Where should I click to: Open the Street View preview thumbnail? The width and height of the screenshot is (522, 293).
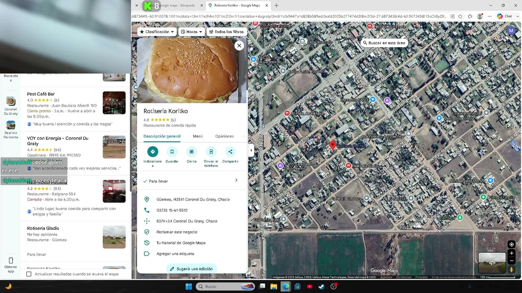click(492, 263)
